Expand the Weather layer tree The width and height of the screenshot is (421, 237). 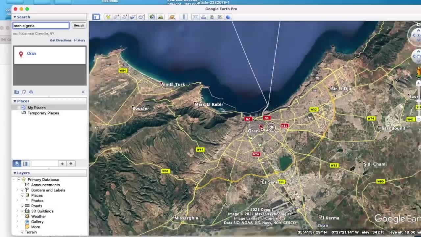pyautogui.click(x=17, y=216)
